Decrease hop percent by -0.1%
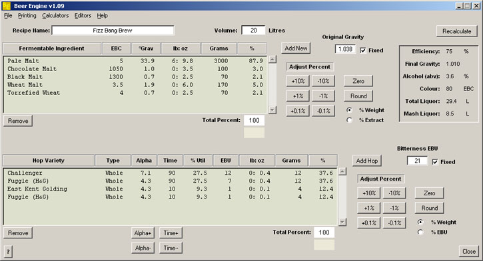Image resolution: width=483 pixels, height=261 pixels. pos(394,223)
